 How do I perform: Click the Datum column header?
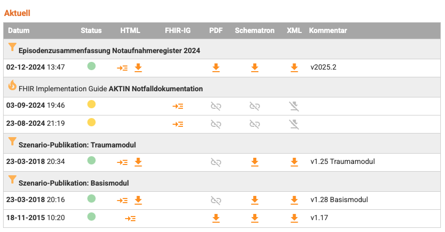(19, 30)
